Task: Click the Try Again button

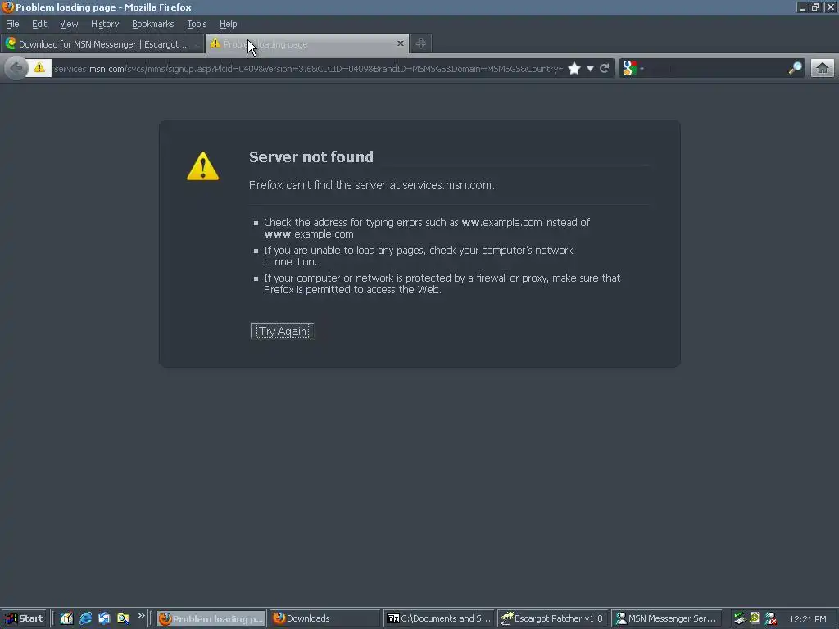Action: (x=283, y=331)
